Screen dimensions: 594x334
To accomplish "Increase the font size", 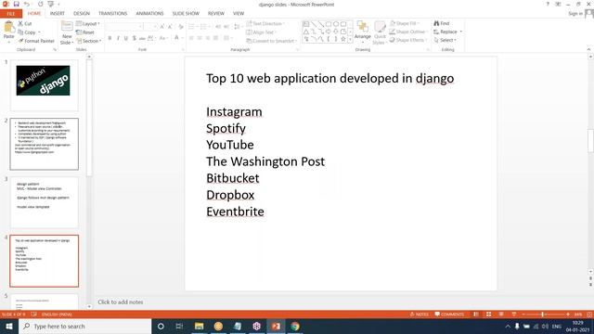I will point(162,27).
